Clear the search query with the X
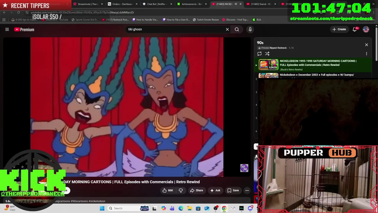378x213 pixels. click(227, 29)
